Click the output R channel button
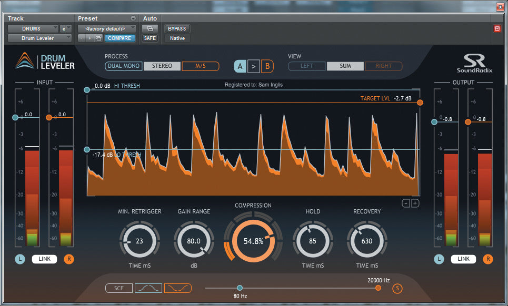The image size is (508, 306). coord(488,259)
